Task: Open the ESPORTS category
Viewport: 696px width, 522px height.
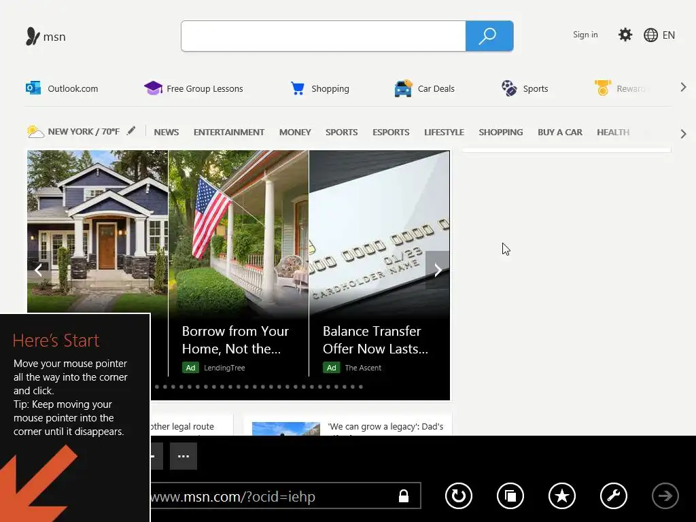Action: pyautogui.click(x=391, y=133)
